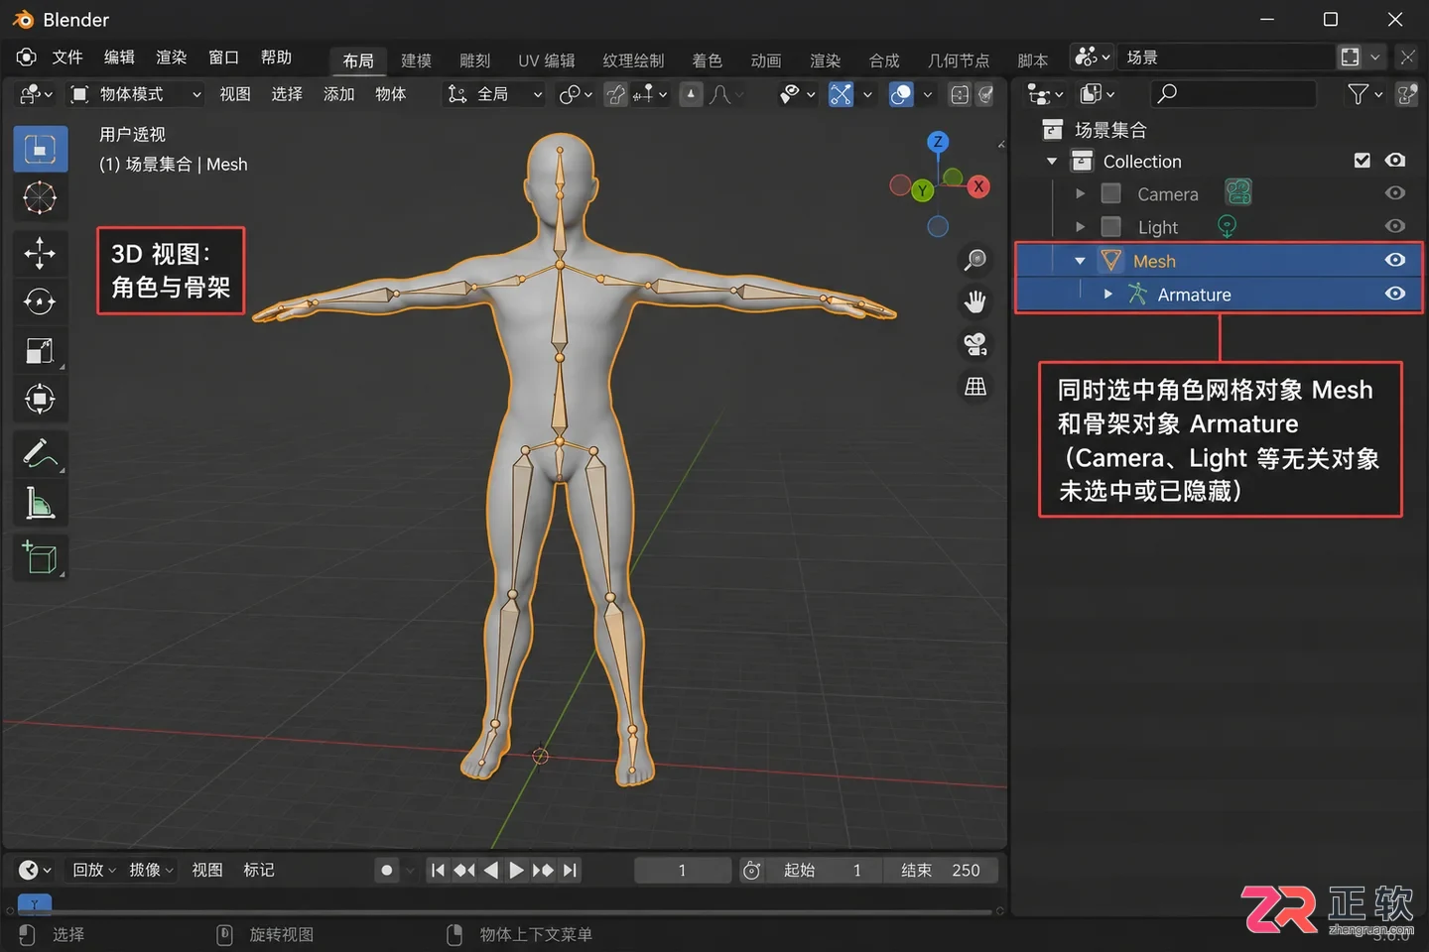Play the animation forward
The height and width of the screenshot is (952, 1429).
pos(517,870)
